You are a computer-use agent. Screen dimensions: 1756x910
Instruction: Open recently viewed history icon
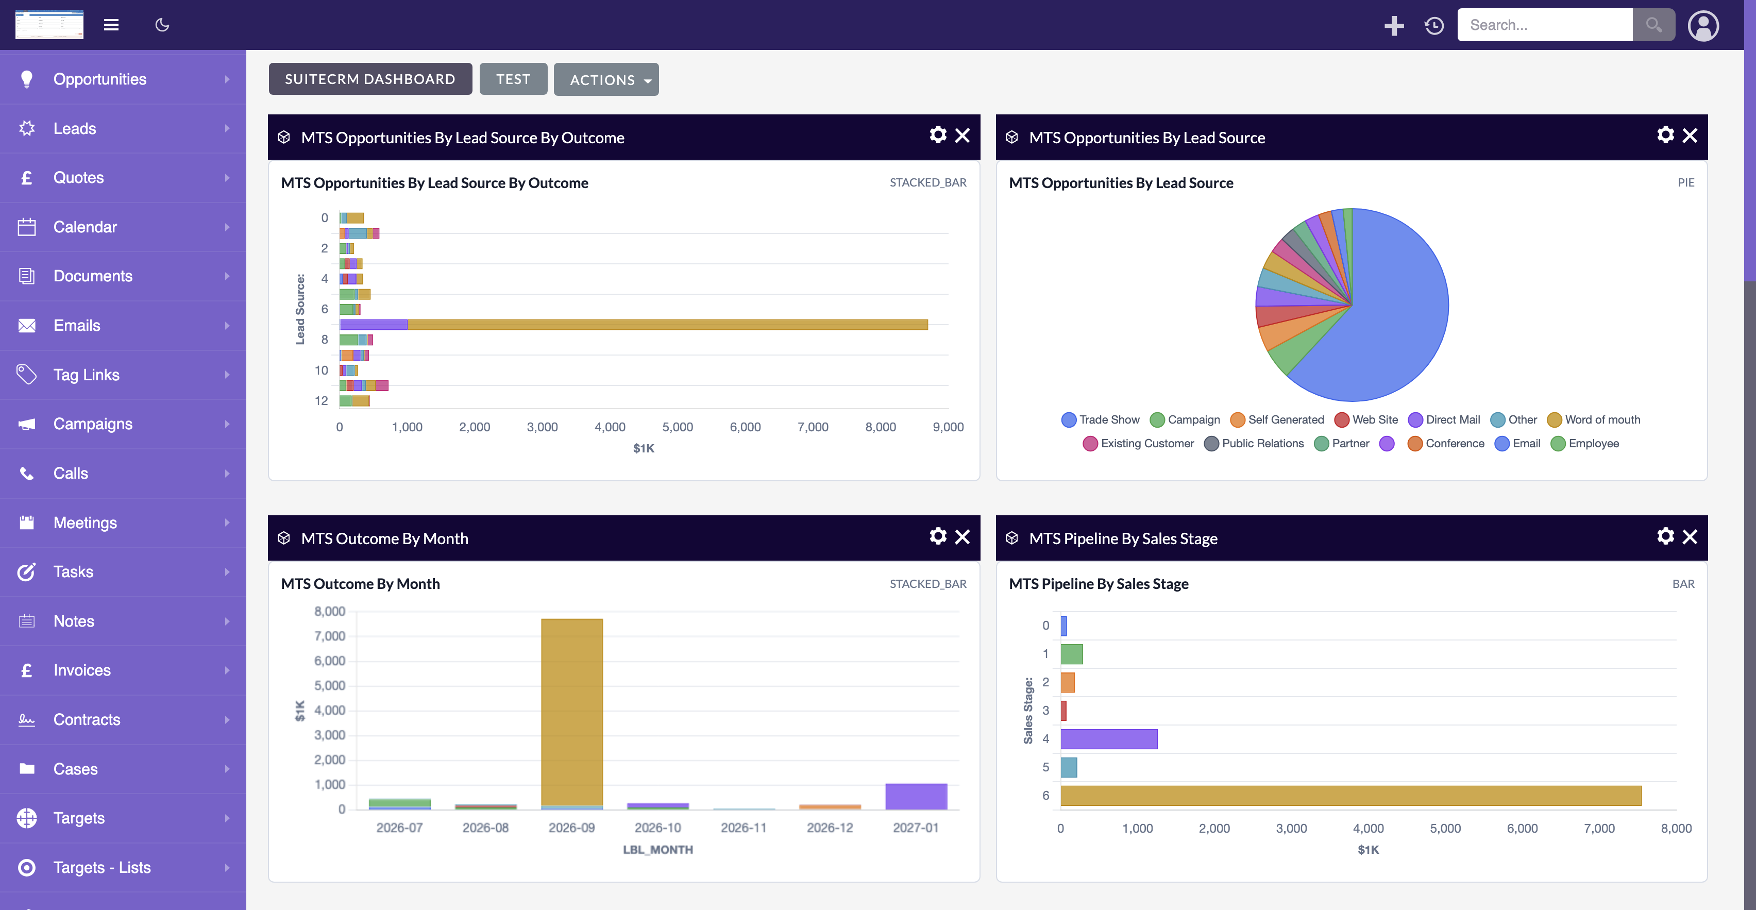[x=1434, y=25]
